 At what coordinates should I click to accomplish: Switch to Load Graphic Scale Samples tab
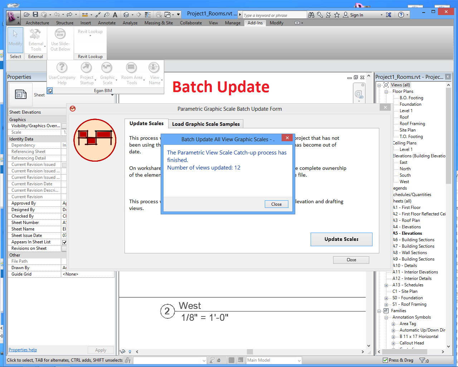click(206, 124)
